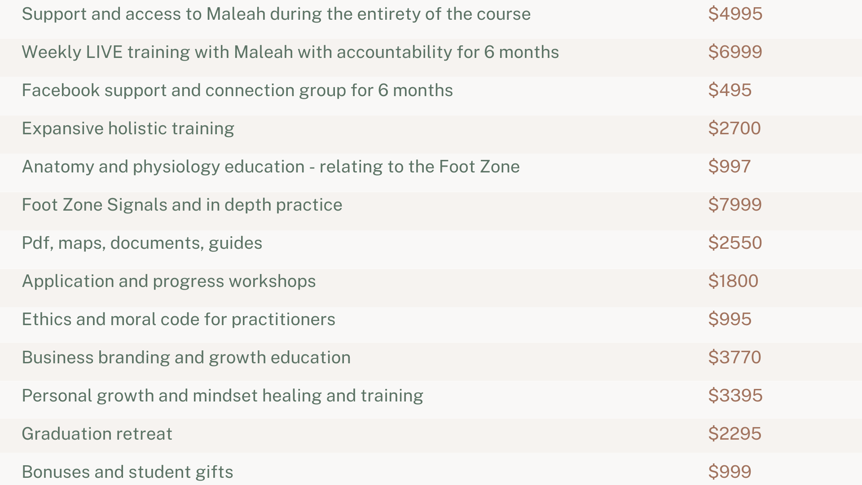
Task: Select the $2550 price value
Action: tap(735, 243)
